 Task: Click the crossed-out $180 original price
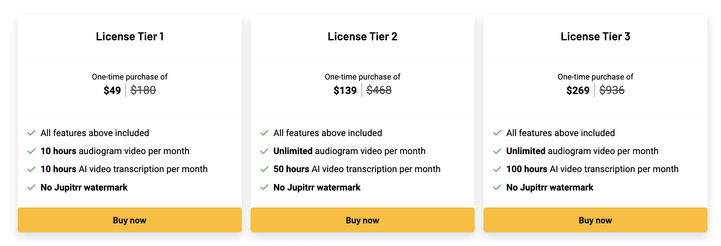143,90
